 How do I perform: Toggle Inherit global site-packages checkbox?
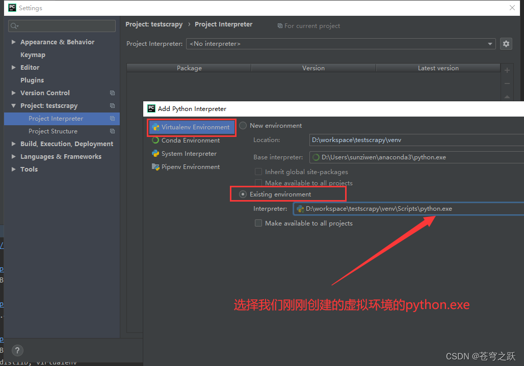(258, 172)
